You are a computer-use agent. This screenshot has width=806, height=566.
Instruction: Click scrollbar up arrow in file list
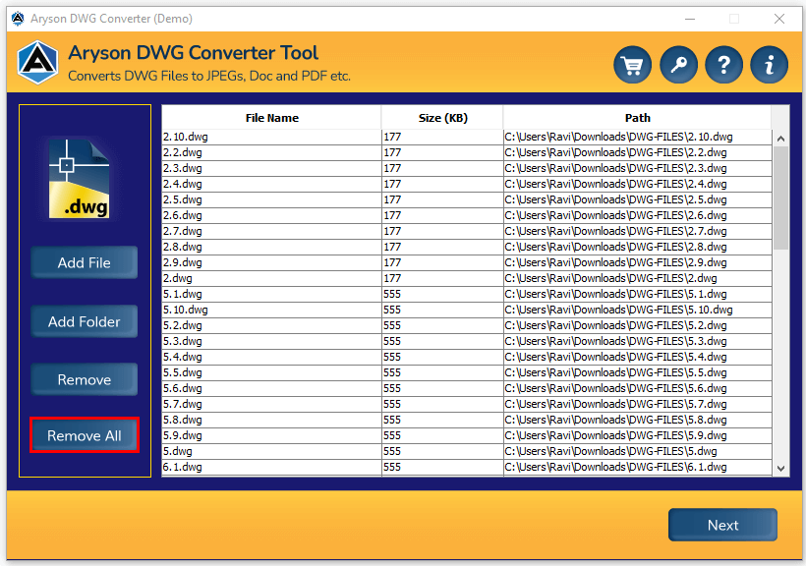coord(780,139)
